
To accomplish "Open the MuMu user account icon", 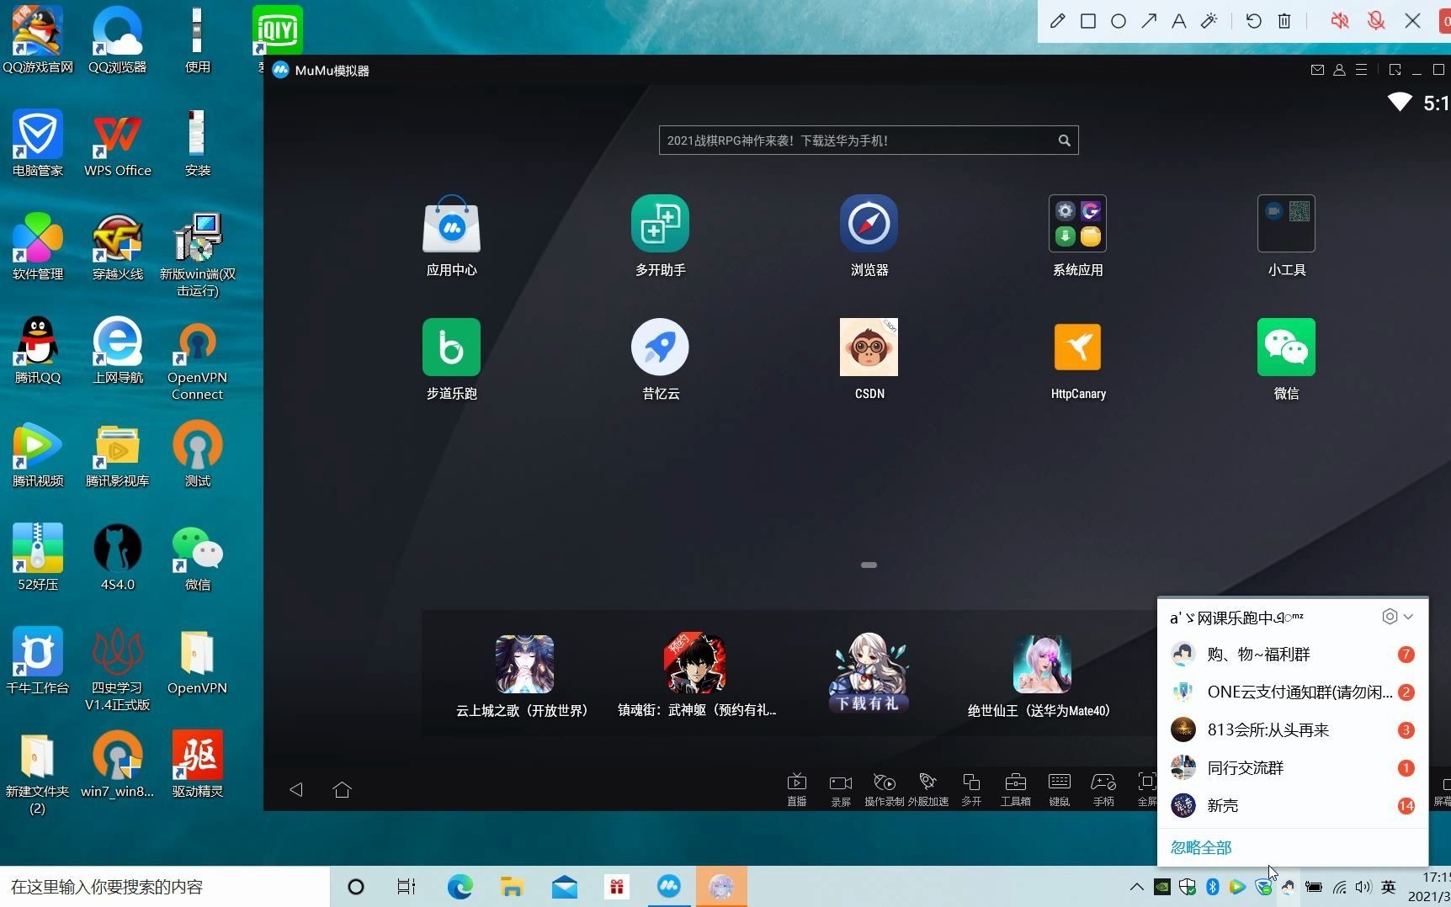I will 1339,70.
